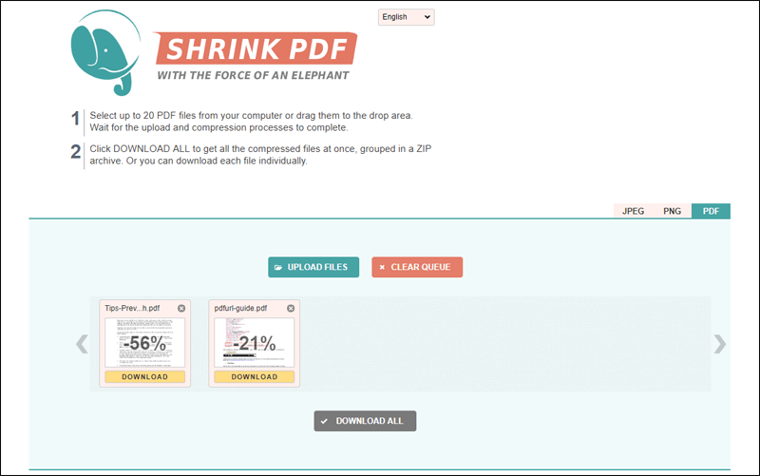
Task: Click the pdfurl-guide.pdf file name
Action: (240, 308)
